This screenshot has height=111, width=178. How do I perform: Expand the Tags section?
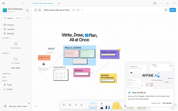point(4,77)
